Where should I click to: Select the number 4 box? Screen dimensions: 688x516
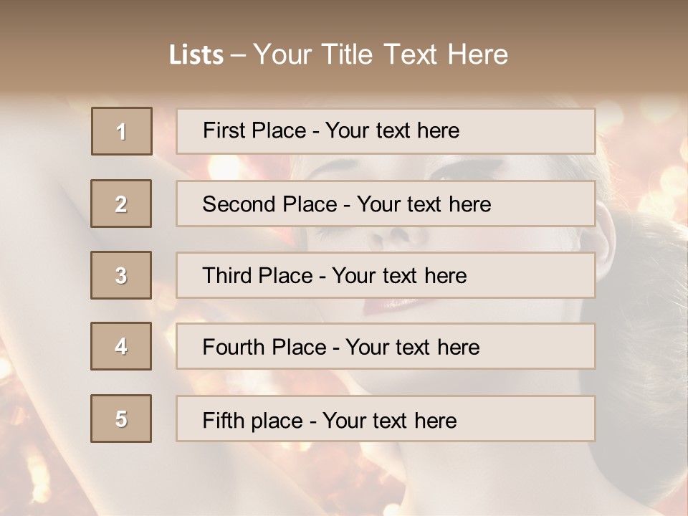pos(121,346)
